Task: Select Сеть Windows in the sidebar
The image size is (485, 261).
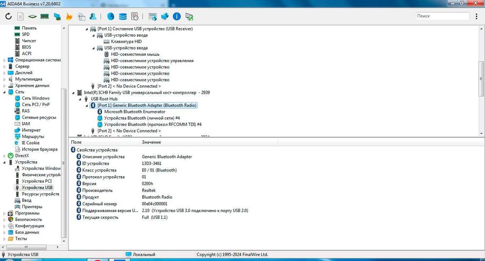Action: [x=35, y=98]
